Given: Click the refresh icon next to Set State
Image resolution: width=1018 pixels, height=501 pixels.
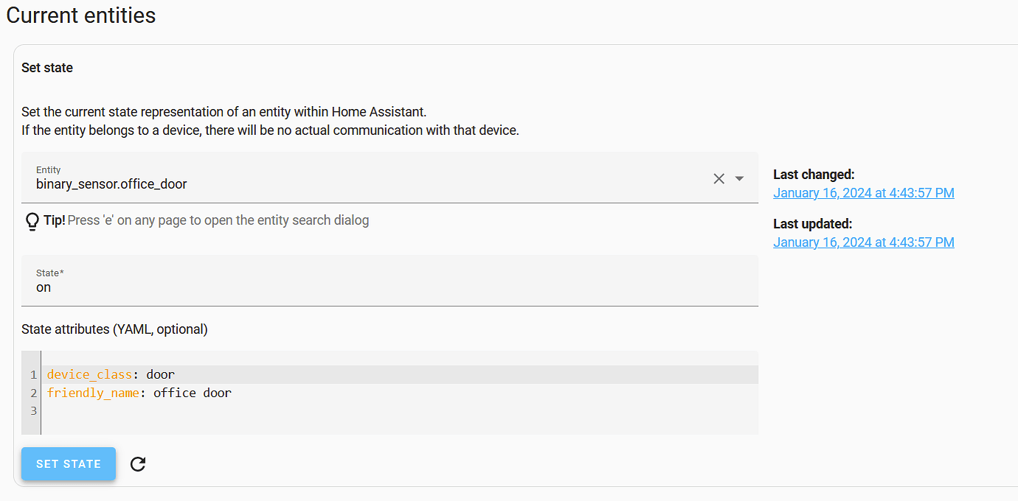Looking at the screenshot, I should tap(137, 463).
